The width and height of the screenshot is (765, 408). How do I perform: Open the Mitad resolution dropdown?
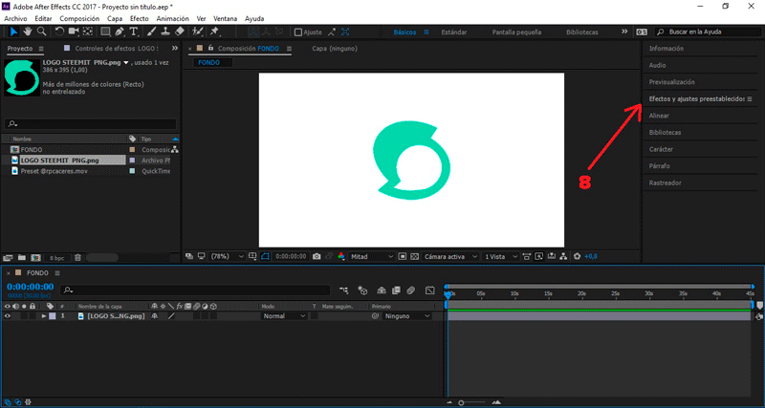[x=371, y=256]
